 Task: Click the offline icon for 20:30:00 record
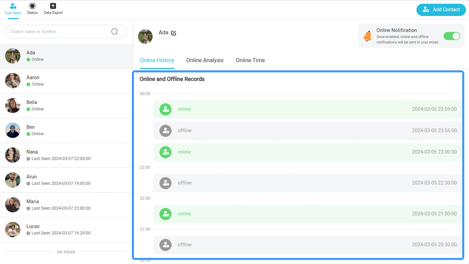coord(165,245)
